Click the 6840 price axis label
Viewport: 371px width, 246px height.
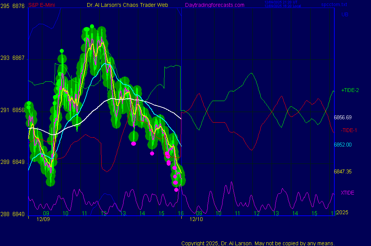[x=19, y=214]
